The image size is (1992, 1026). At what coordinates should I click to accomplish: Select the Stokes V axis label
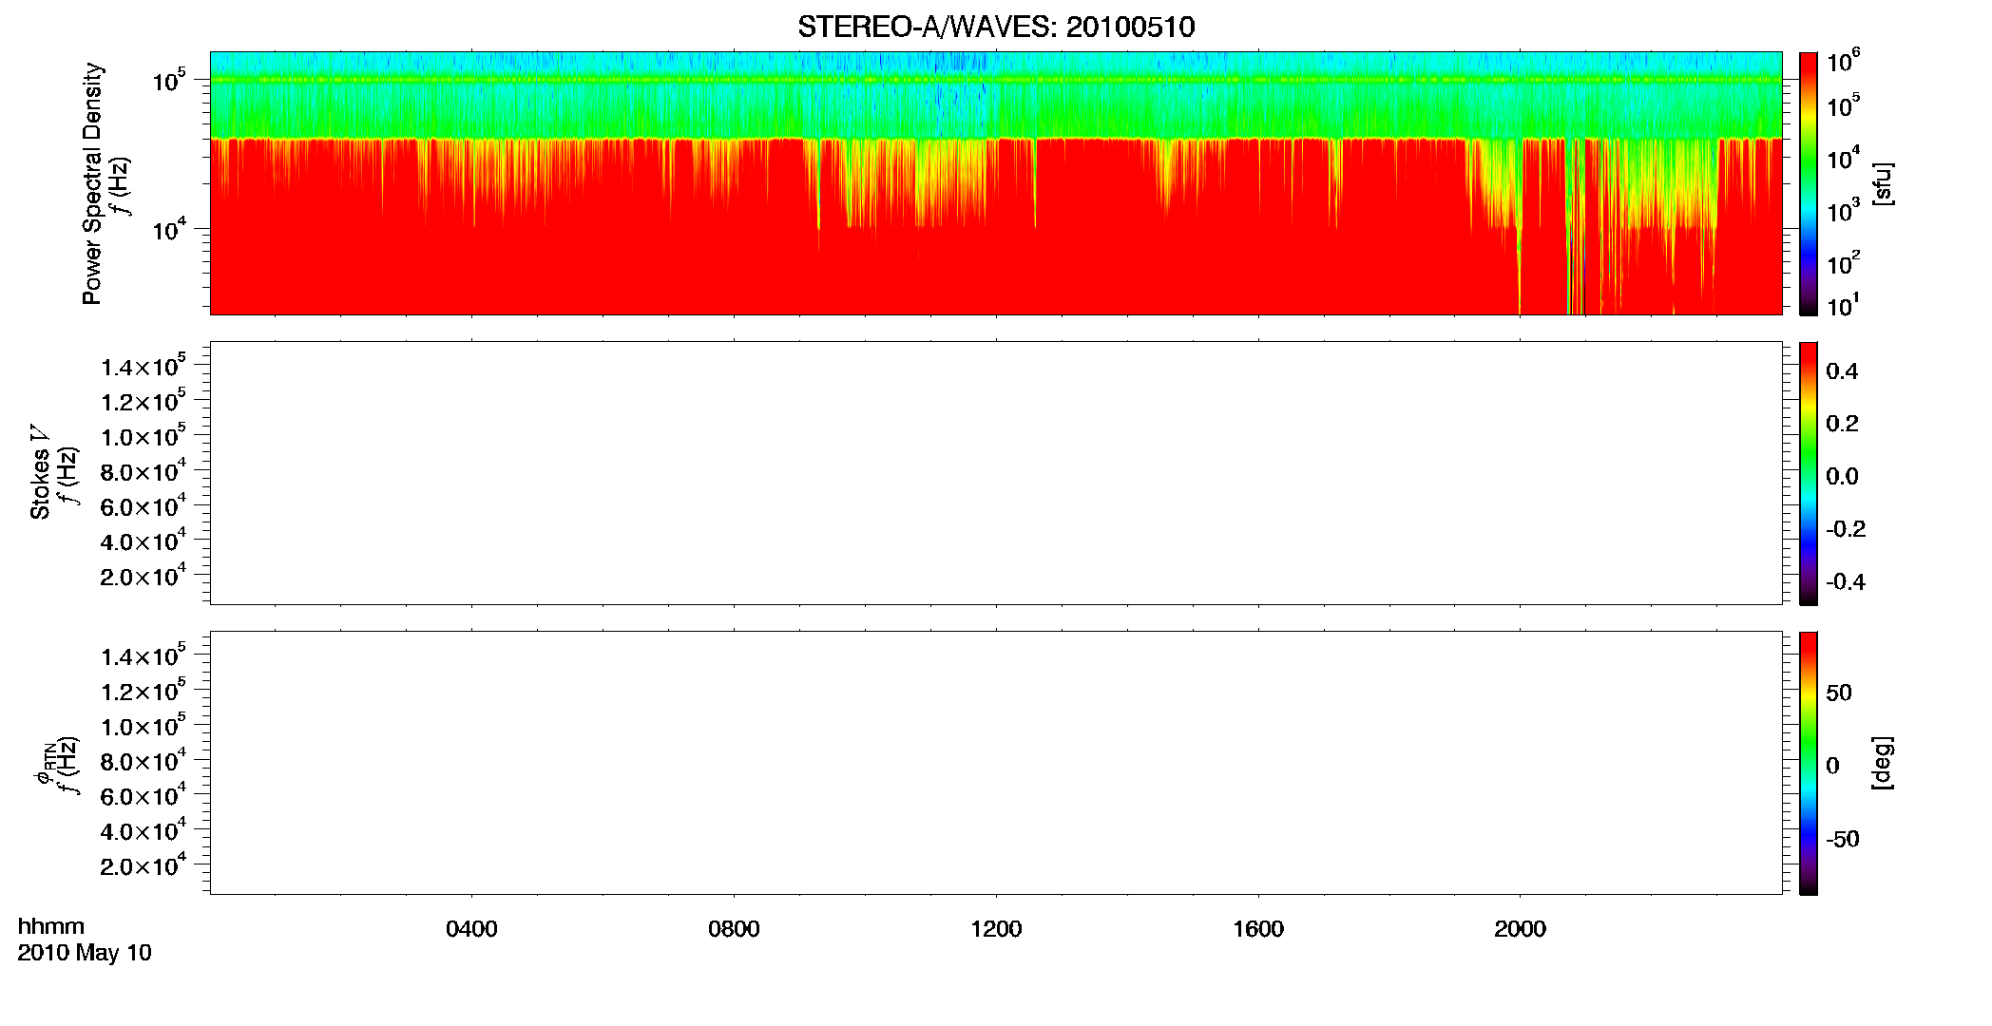point(40,472)
